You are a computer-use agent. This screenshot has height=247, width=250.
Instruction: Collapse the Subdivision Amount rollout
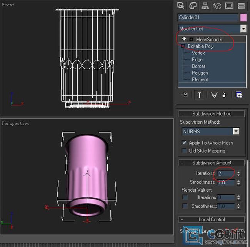(212, 163)
